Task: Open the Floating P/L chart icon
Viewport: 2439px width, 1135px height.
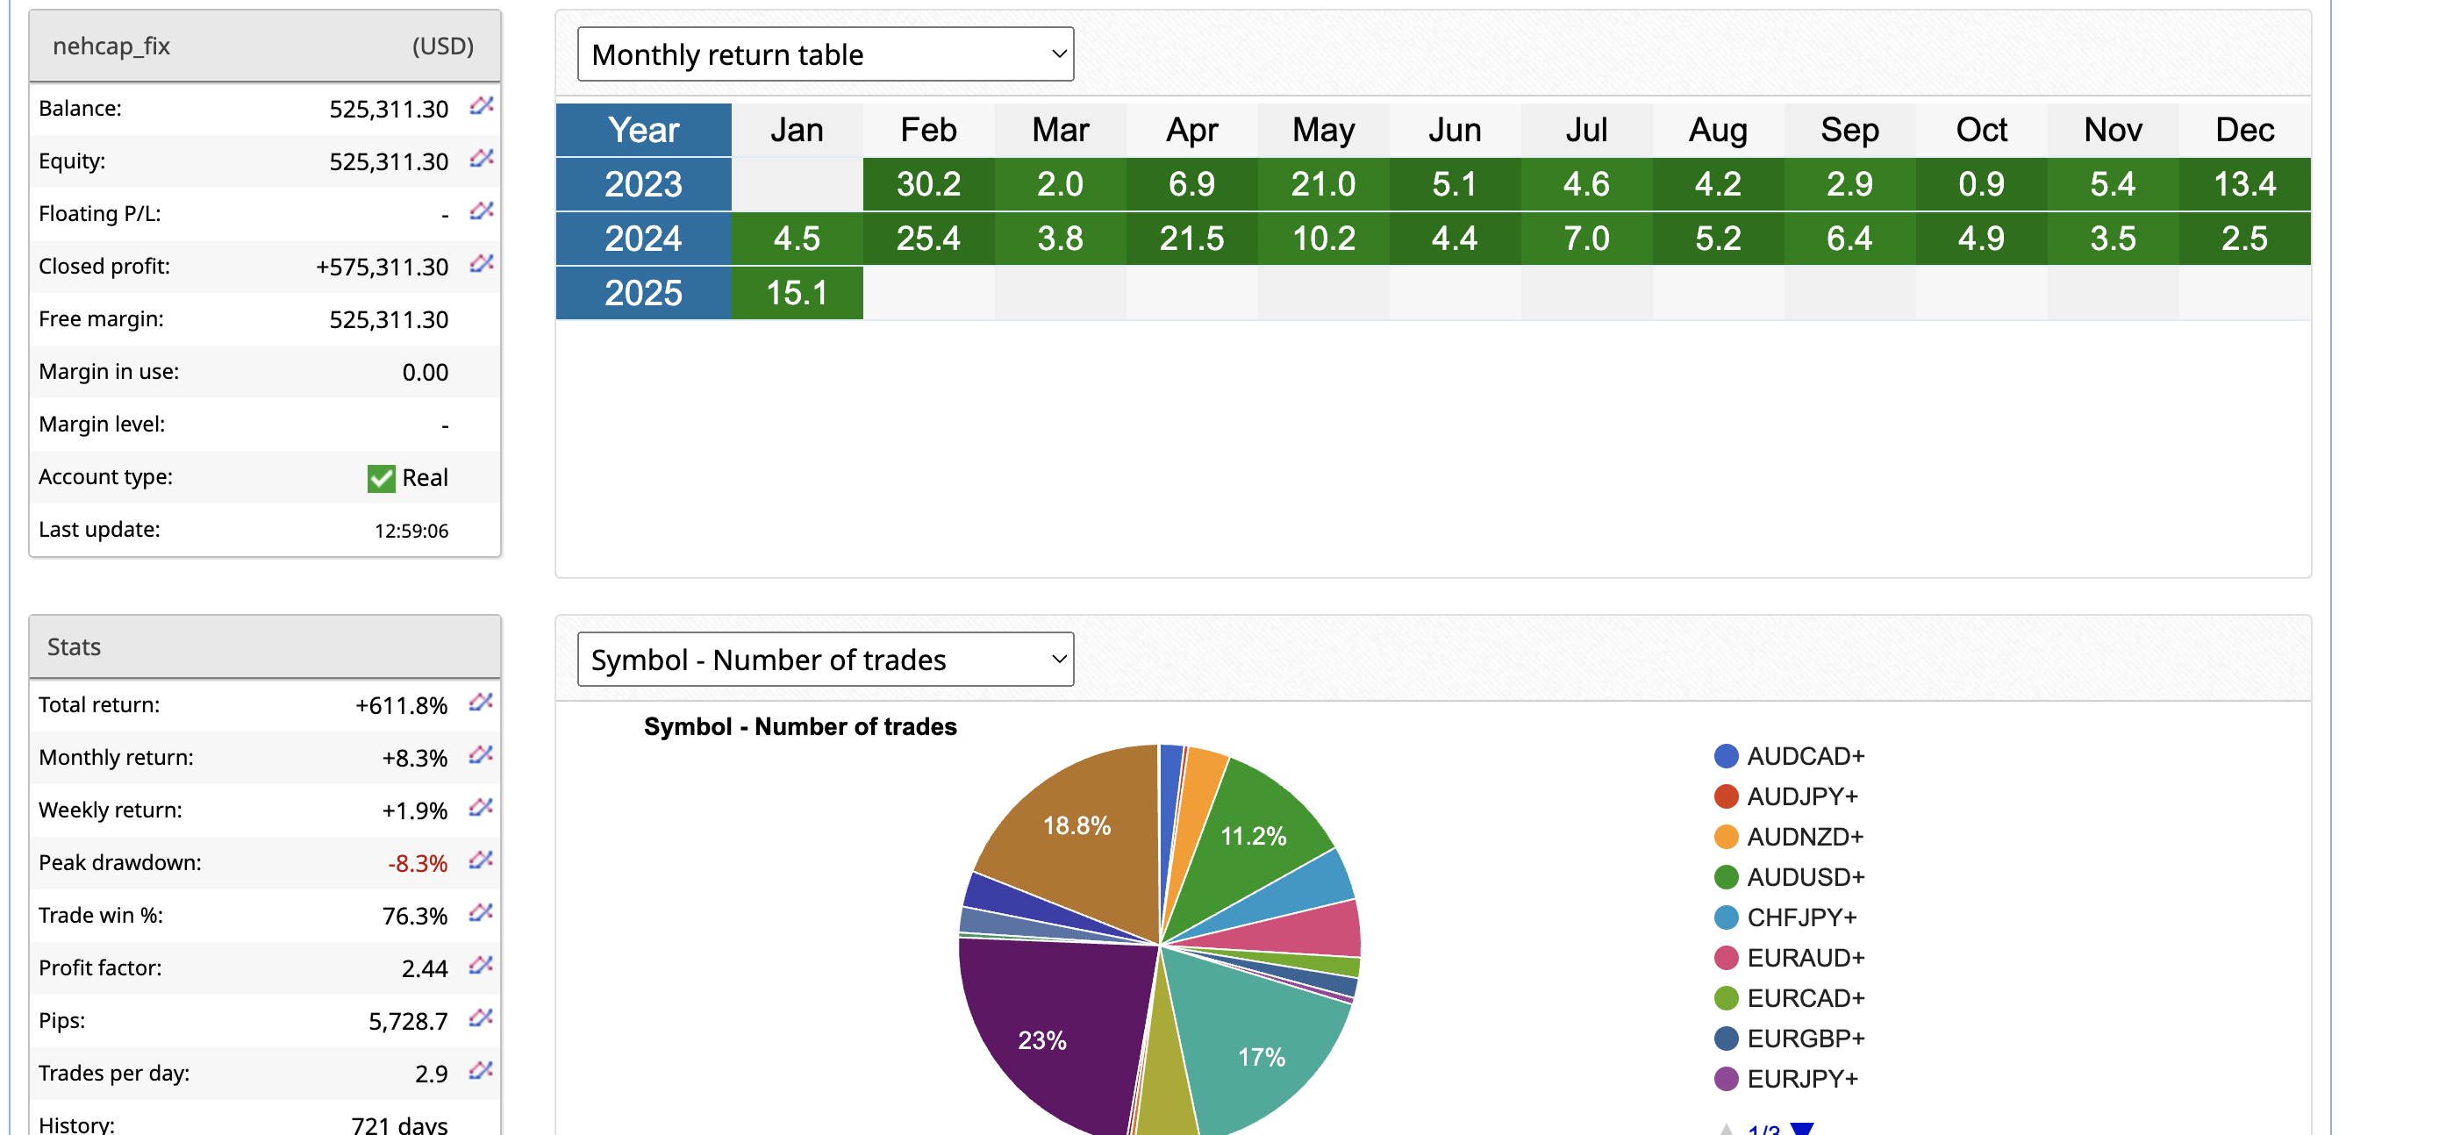Action: coord(481,211)
